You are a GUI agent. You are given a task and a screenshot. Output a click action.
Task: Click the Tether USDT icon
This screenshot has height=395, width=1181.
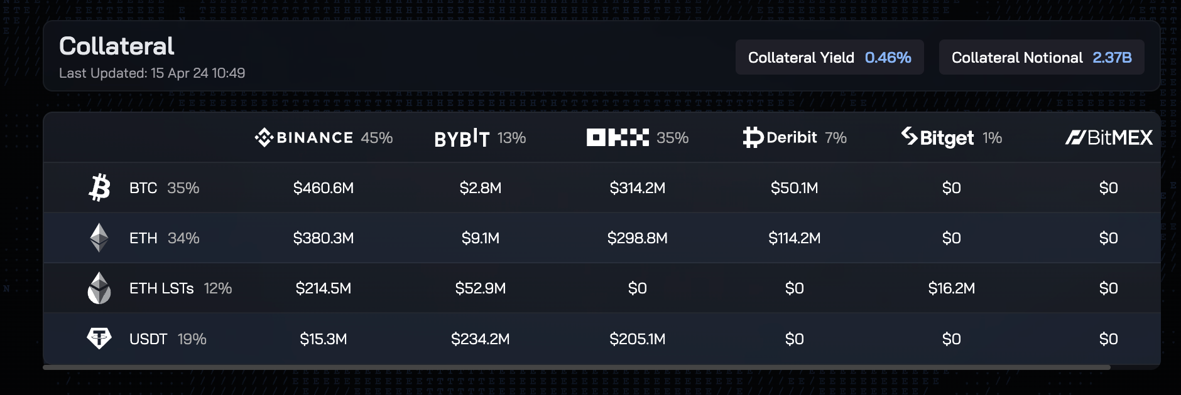click(x=99, y=339)
